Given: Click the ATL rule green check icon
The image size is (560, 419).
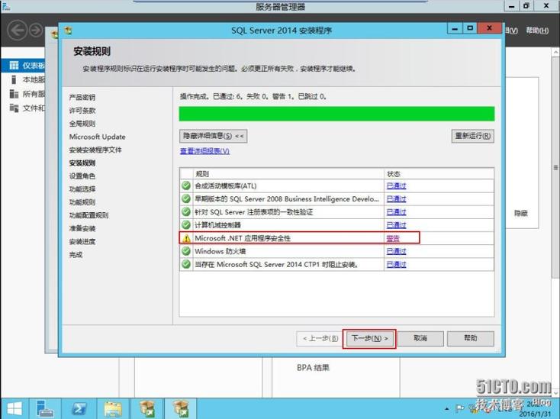Looking at the screenshot, I should coord(186,185).
